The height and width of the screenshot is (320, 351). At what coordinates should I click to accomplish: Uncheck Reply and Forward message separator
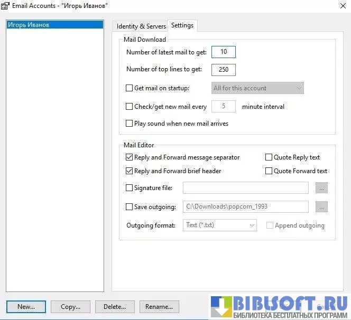[x=130, y=157]
